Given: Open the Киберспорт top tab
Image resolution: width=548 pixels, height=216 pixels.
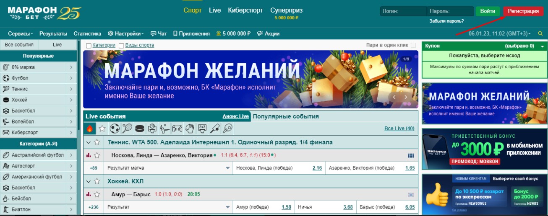Looking at the screenshot, I should tap(245, 10).
